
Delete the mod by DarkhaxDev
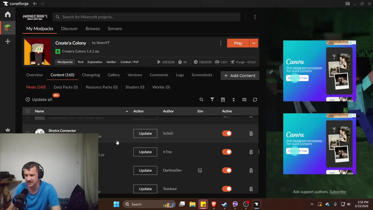click(x=251, y=170)
